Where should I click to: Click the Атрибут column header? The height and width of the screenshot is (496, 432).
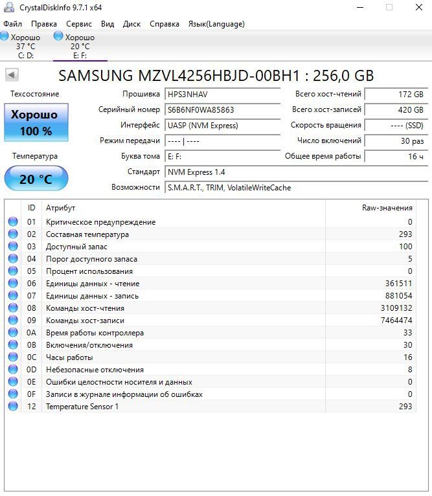(183, 208)
